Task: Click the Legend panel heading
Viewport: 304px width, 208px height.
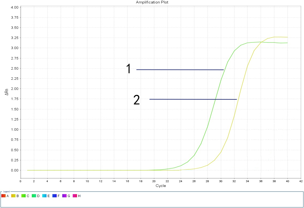Action: coord(6,192)
